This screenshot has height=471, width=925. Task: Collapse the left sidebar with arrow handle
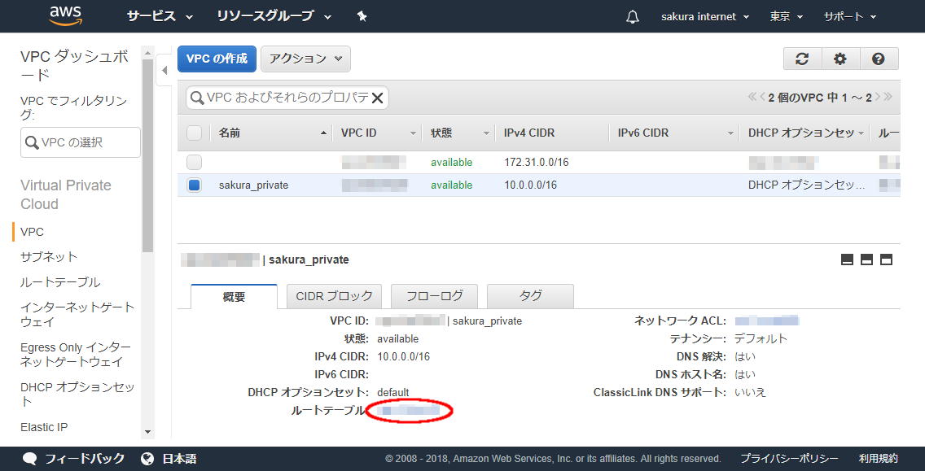tap(164, 71)
